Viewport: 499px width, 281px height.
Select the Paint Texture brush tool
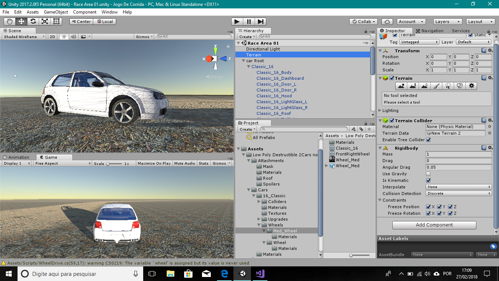tap(436, 86)
